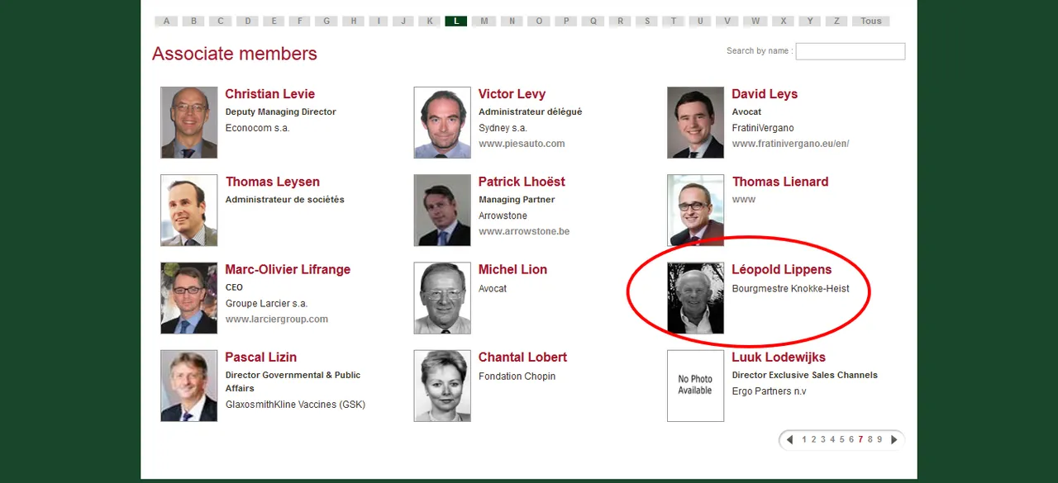Image resolution: width=1058 pixels, height=483 pixels.
Task: Open Michel Lion name link
Action: (x=512, y=270)
